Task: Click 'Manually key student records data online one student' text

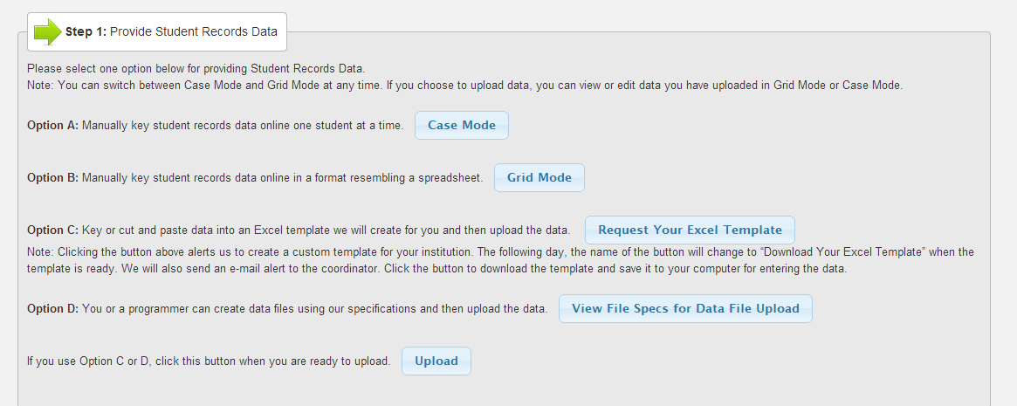Action: 243,126
